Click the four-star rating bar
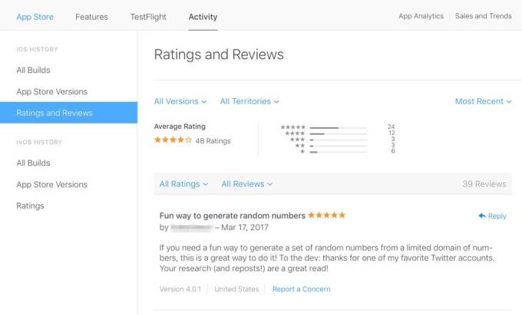The width and height of the screenshot is (522, 315). (x=338, y=133)
